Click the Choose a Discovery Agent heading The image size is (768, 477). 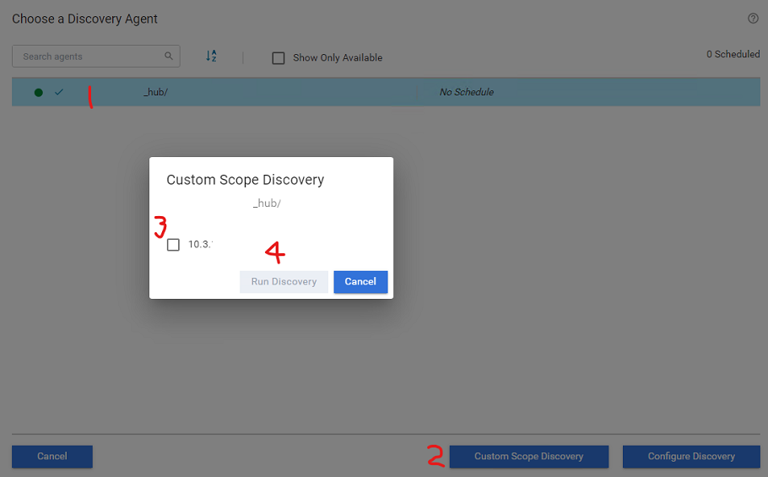[84, 19]
